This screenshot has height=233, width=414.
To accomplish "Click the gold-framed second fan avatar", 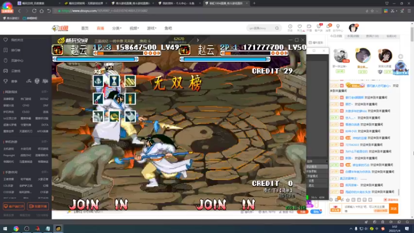I will [363, 55].
